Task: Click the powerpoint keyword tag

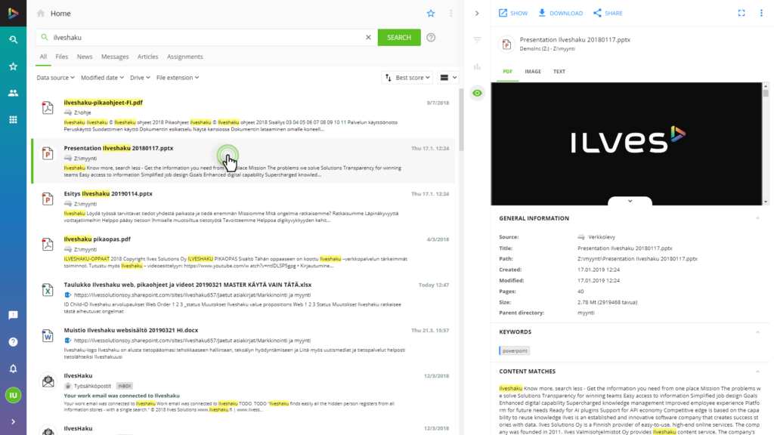Action: tap(514, 350)
